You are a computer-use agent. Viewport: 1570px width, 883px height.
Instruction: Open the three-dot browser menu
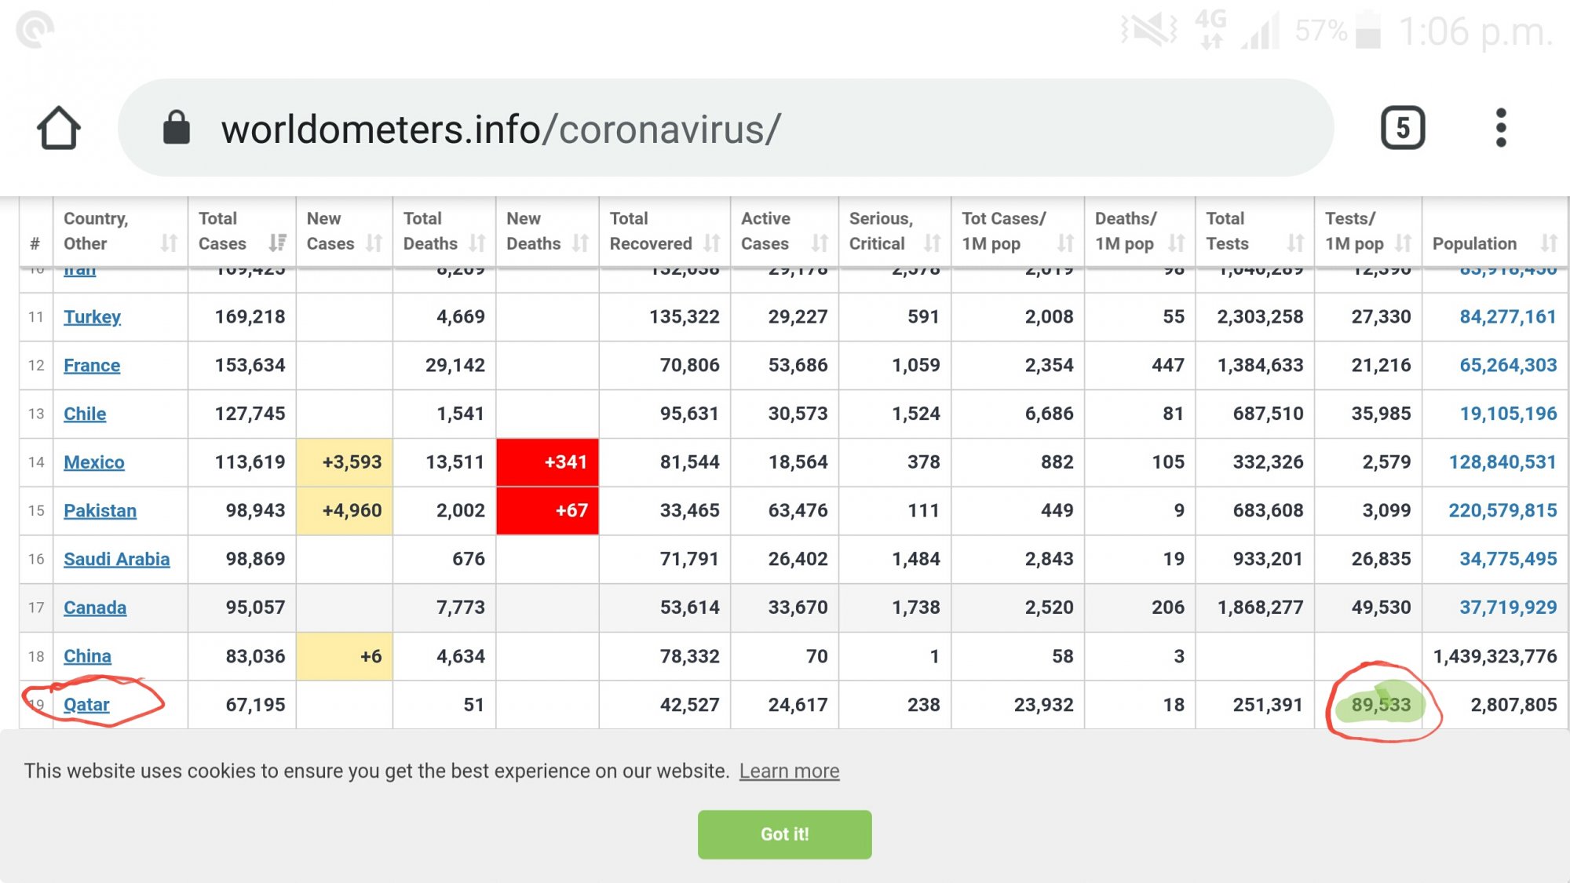click(x=1501, y=128)
